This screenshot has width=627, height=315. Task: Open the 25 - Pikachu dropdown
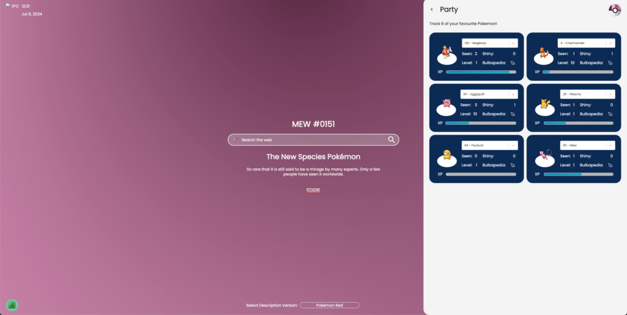pos(587,94)
